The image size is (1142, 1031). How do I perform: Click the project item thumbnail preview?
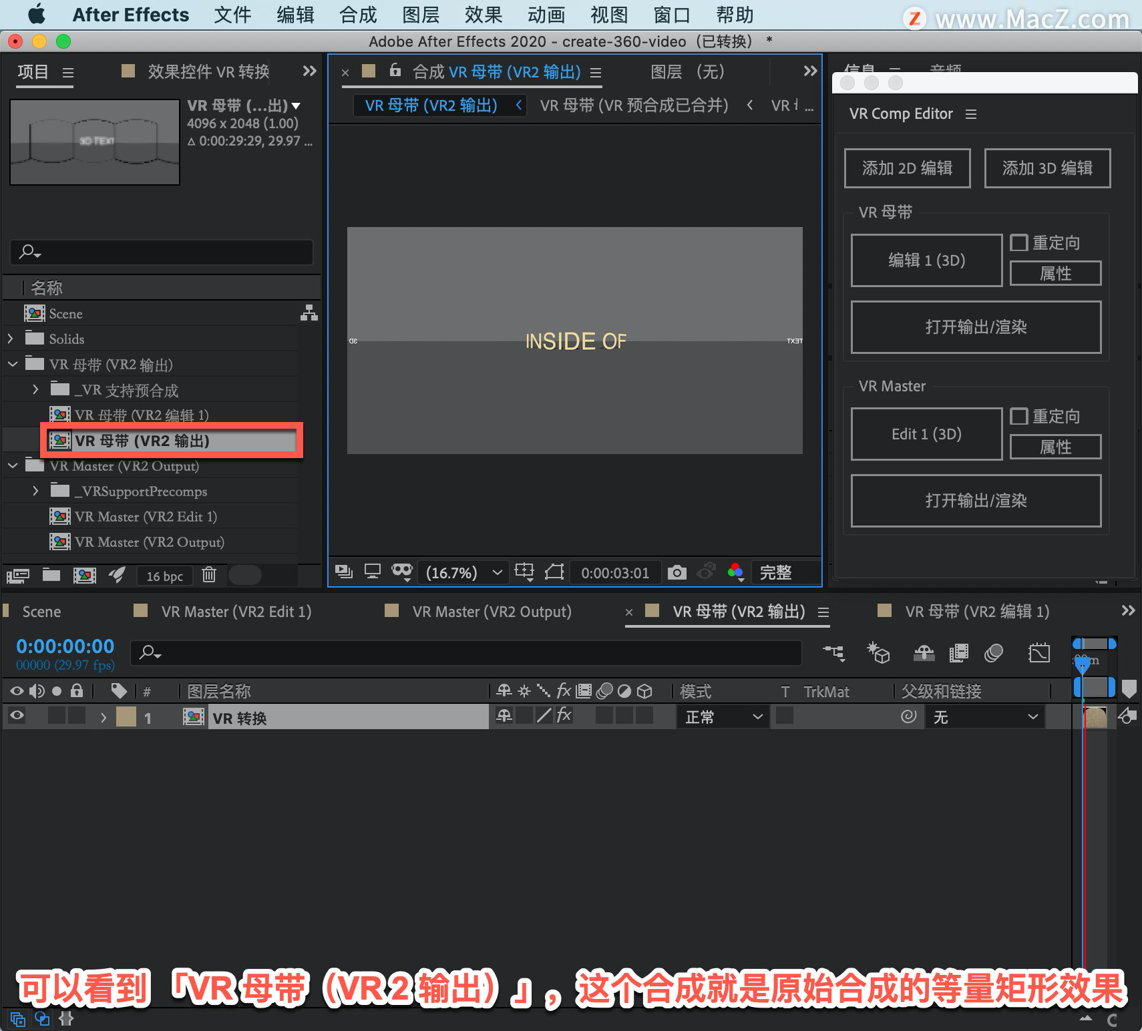[x=95, y=142]
